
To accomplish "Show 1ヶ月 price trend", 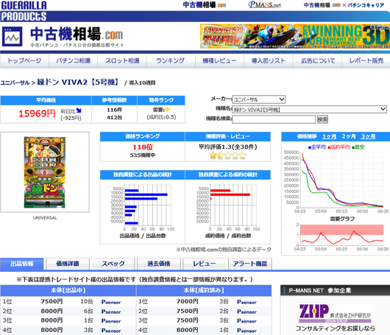I will 329,136.
